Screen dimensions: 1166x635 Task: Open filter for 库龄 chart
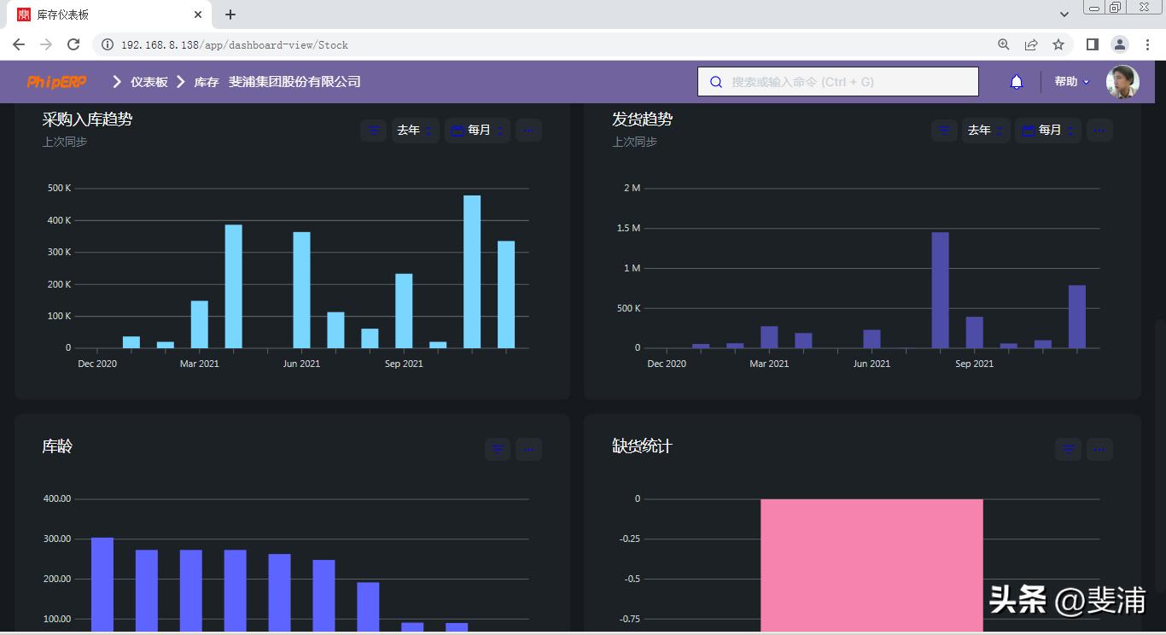(498, 449)
